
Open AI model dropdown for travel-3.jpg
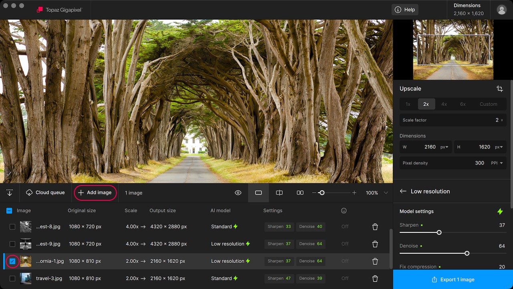224,279
